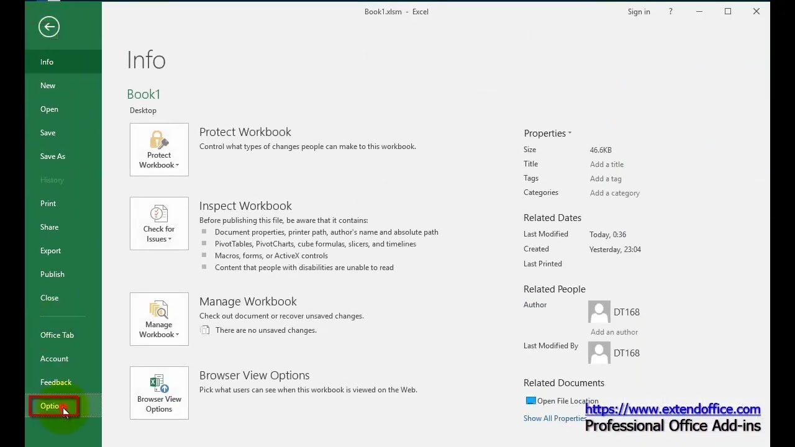
Task: Click the Browser View Options button
Action: click(159, 393)
